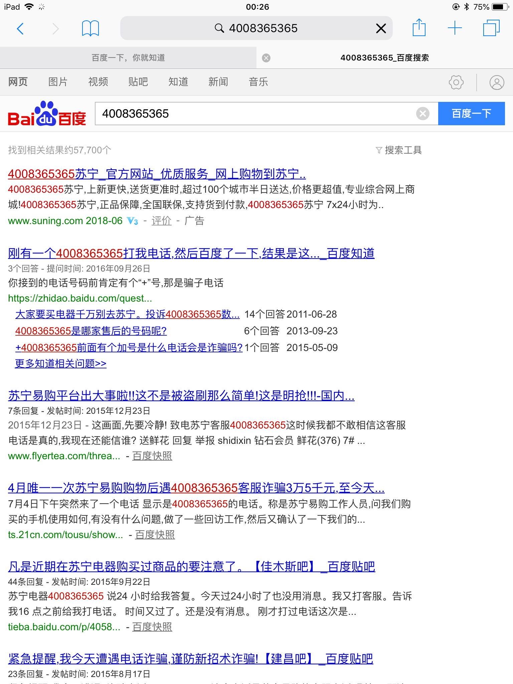Click the 找到相关结果约57,700个 count text
This screenshot has height=684, width=513.
coord(59,150)
